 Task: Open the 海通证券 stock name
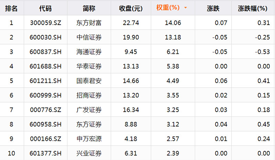pyautogui.click(x=89, y=52)
